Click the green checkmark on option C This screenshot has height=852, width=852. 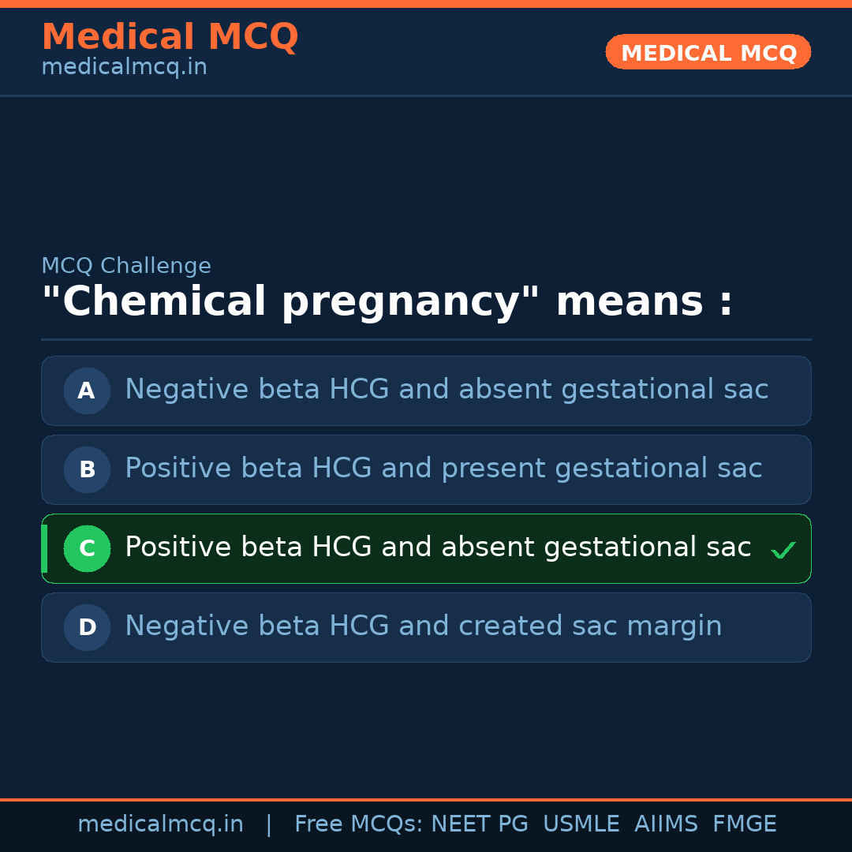(783, 550)
